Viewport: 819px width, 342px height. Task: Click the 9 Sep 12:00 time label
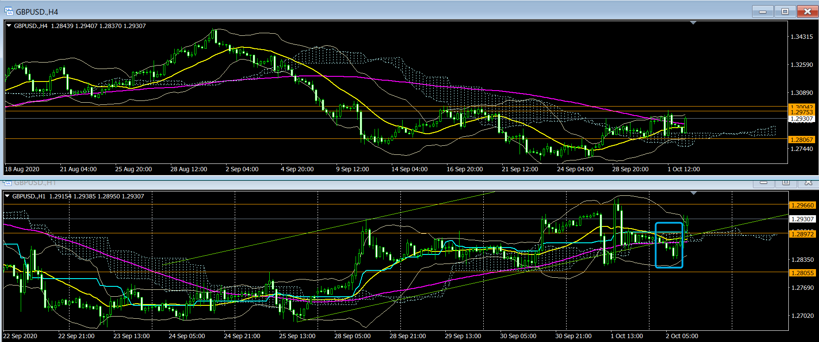(x=353, y=169)
